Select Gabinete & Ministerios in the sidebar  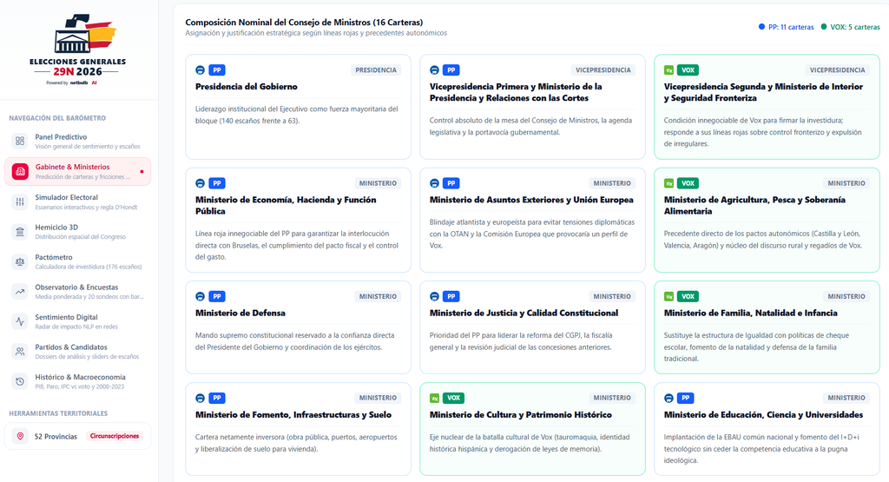click(x=77, y=171)
